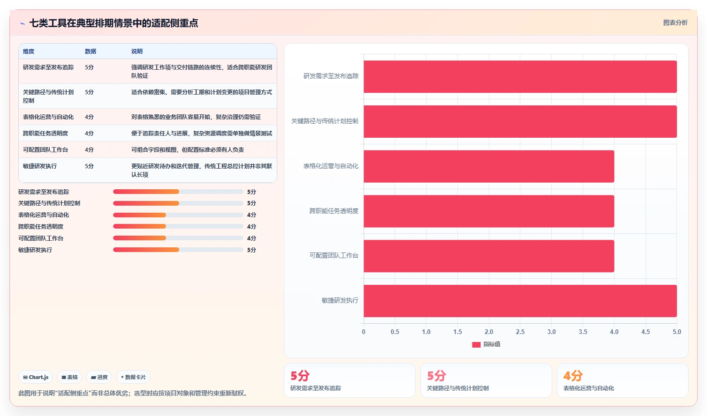The height and width of the screenshot is (416, 707).
Task: Click the 研发需求至发布追踪 chart axis label
Action: coord(331,76)
